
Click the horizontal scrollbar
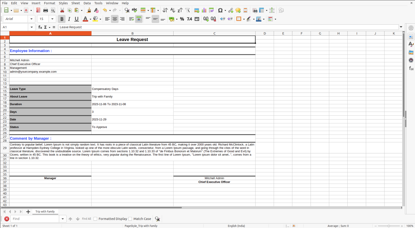pyautogui.click(x=91, y=207)
